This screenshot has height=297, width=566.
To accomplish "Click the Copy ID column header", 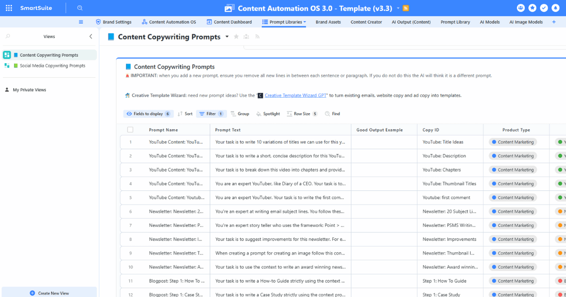I will [450, 130].
